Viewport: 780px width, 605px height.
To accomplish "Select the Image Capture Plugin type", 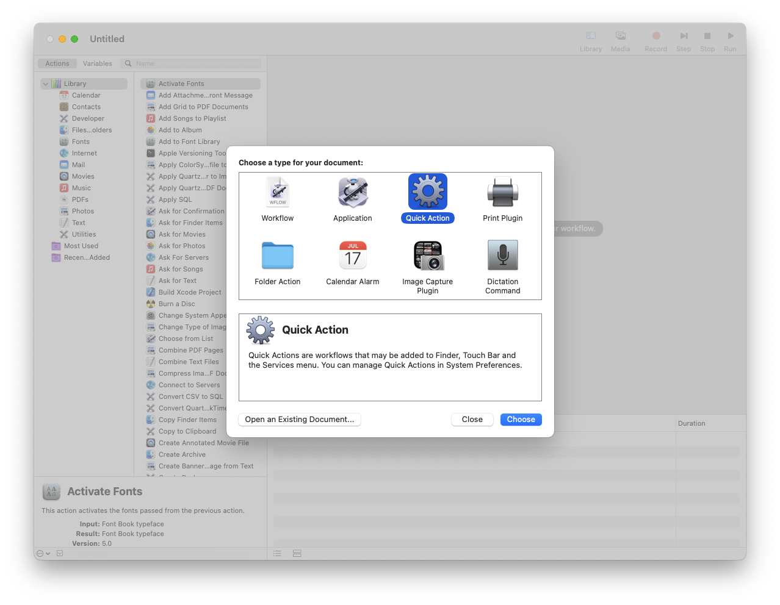I will click(x=427, y=255).
